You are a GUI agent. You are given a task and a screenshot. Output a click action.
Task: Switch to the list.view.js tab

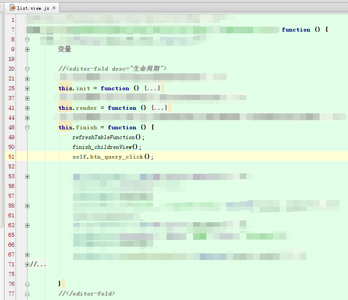(x=33, y=8)
